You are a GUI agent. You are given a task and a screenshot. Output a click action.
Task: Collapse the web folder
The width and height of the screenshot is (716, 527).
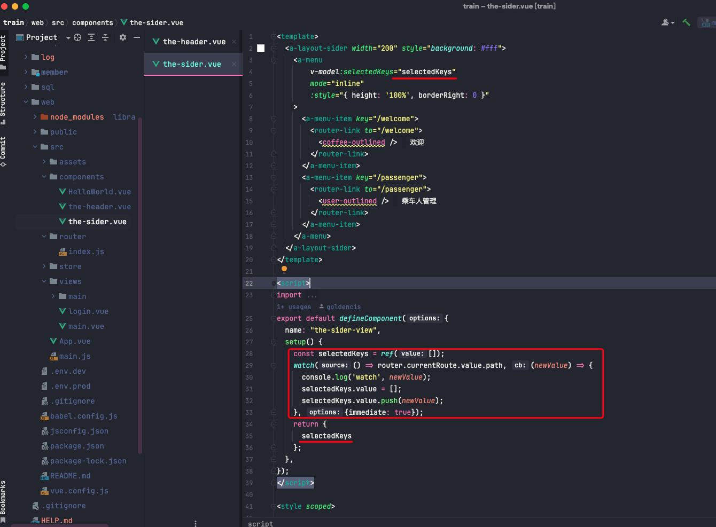[x=26, y=102]
